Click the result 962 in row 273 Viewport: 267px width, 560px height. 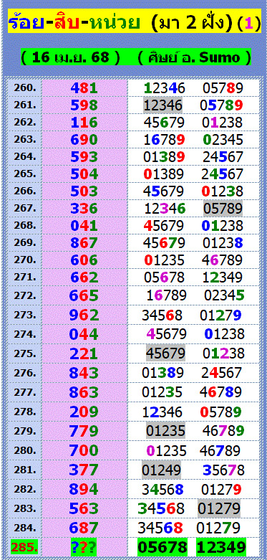click(84, 315)
